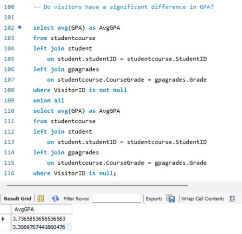Screen dimensions: 242x234
Task: Select cell 3.3069767441860476
Action: [42, 227]
